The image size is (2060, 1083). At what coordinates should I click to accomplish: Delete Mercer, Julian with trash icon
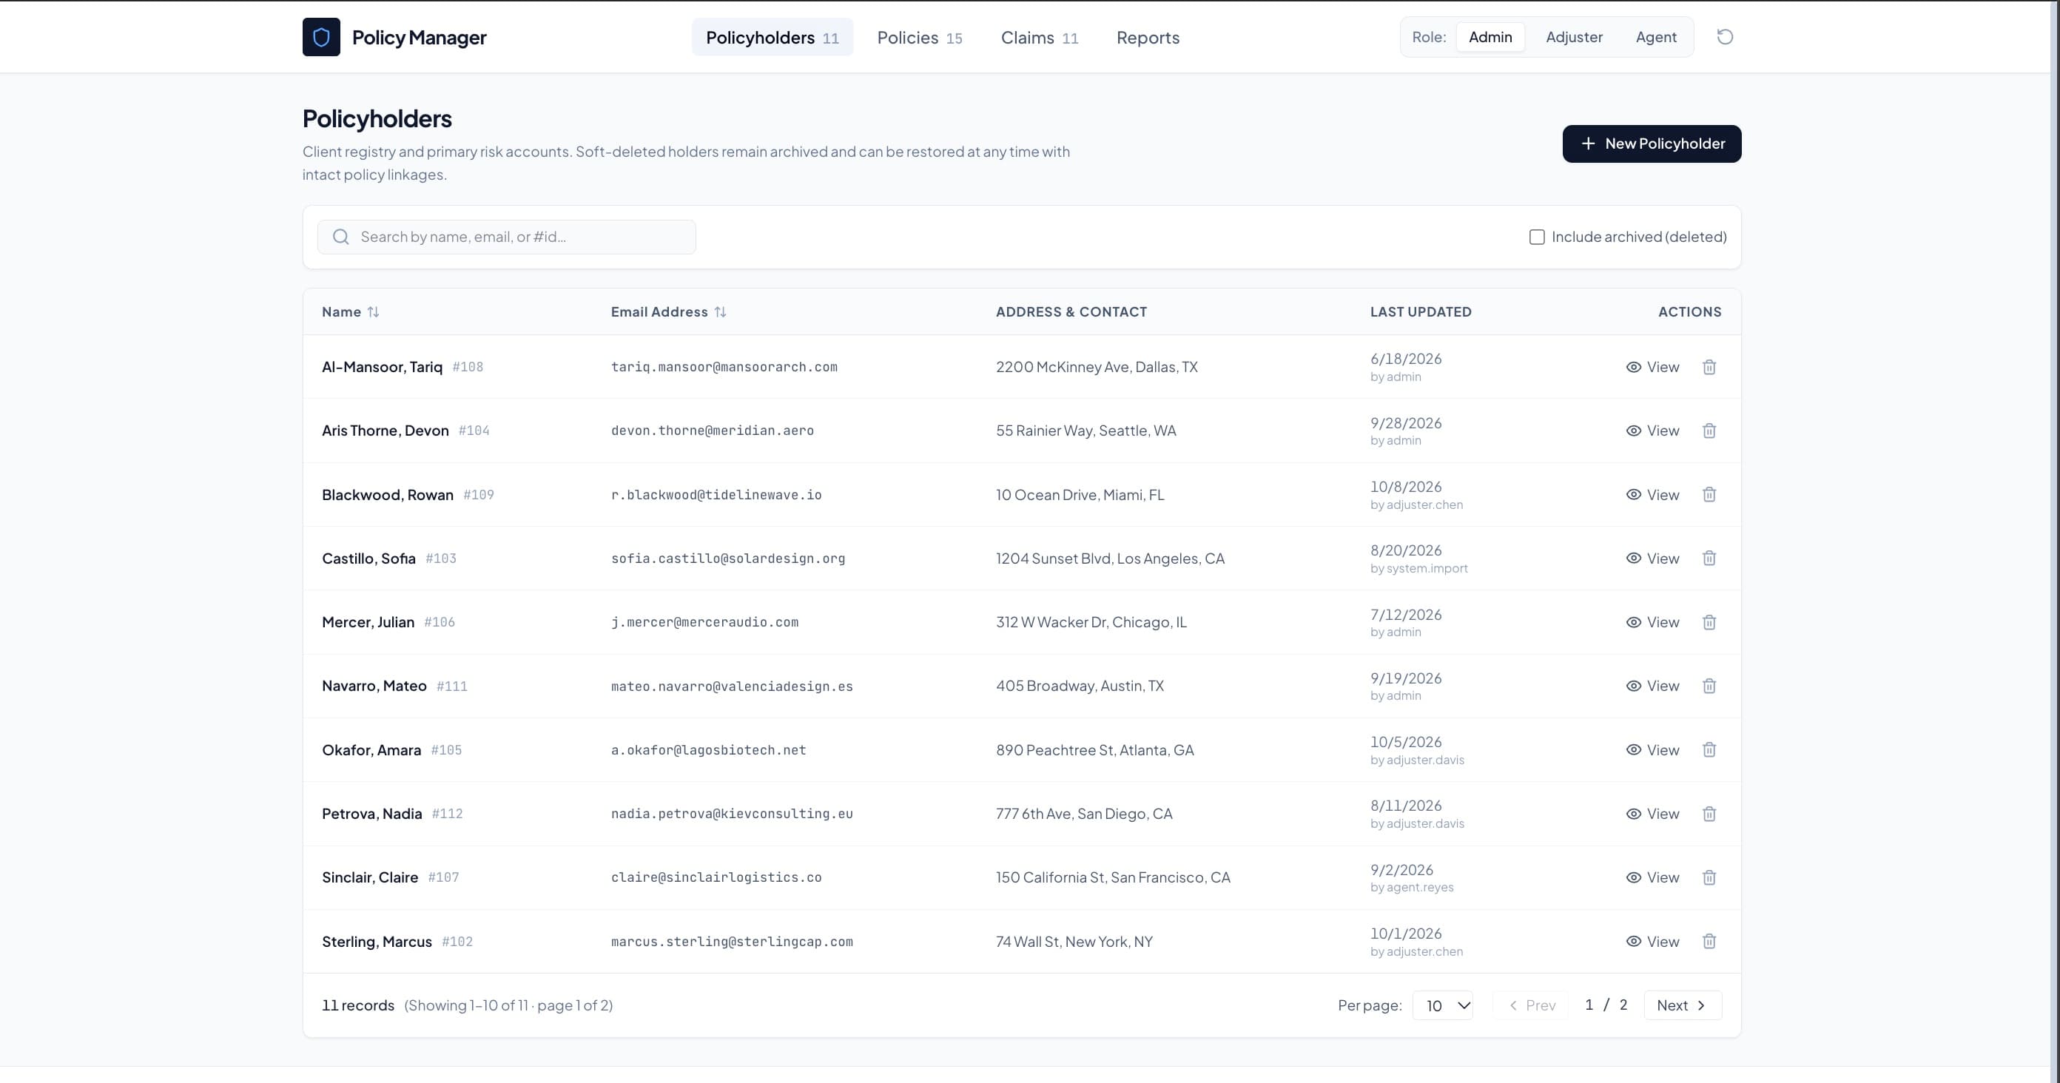click(1709, 622)
